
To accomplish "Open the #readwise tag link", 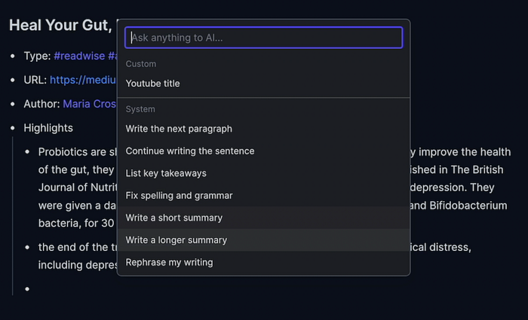I will tap(78, 56).
